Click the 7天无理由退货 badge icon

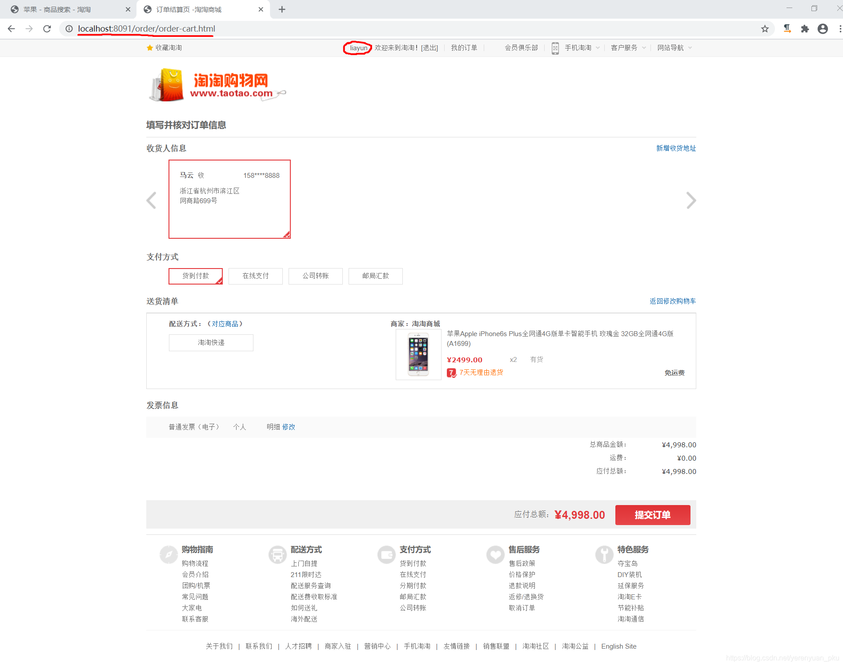[451, 373]
